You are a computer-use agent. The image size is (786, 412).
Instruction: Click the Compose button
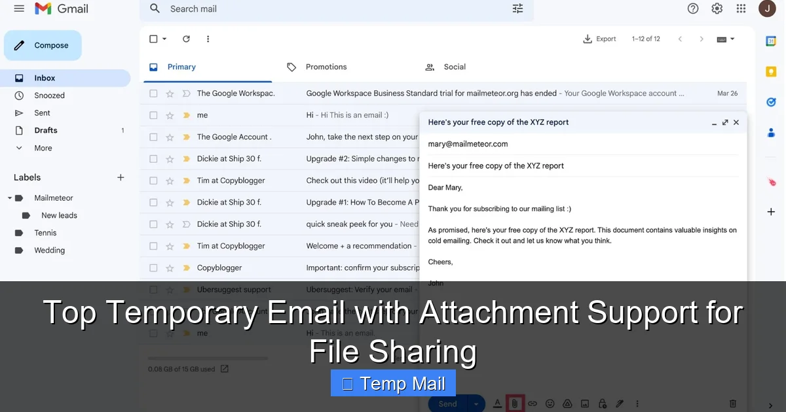click(42, 45)
